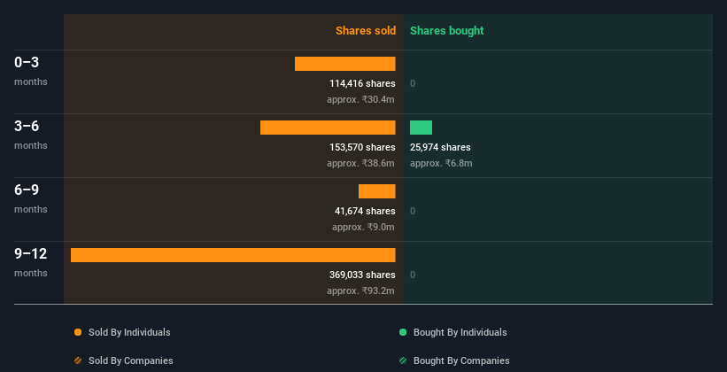Click the 3–6 months row label
Viewport: 727px width, 372px height.
click(x=31, y=135)
